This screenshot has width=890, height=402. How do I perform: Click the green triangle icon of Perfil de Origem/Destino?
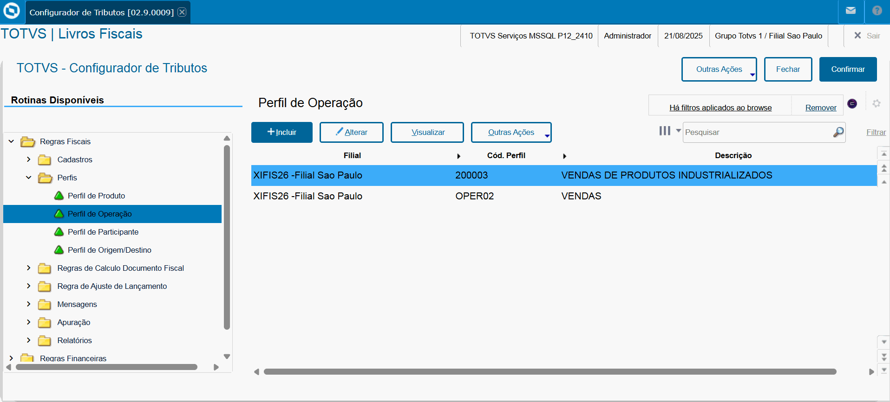point(59,250)
